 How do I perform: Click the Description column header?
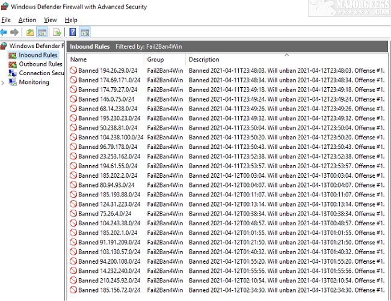click(x=204, y=59)
